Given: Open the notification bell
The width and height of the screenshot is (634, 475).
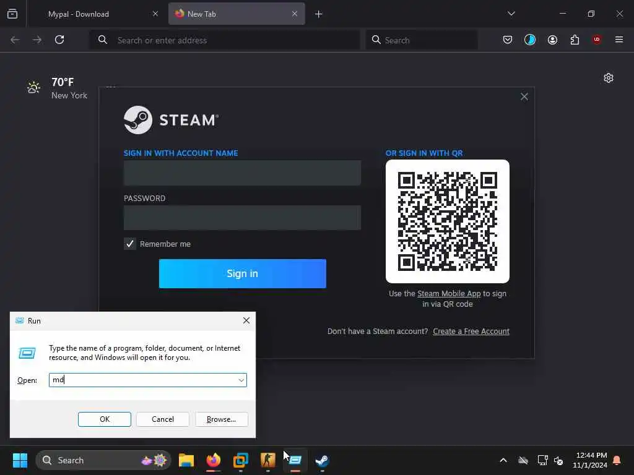Looking at the screenshot, I should (617, 460).
